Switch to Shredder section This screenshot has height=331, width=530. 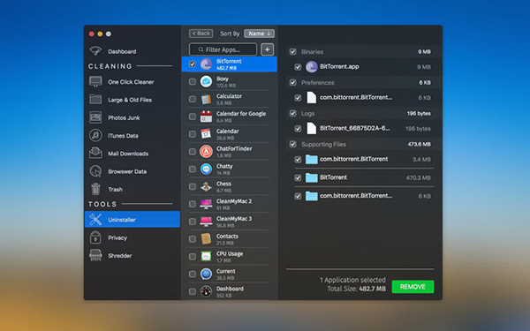pyautogui.click(x=120, y=255)
